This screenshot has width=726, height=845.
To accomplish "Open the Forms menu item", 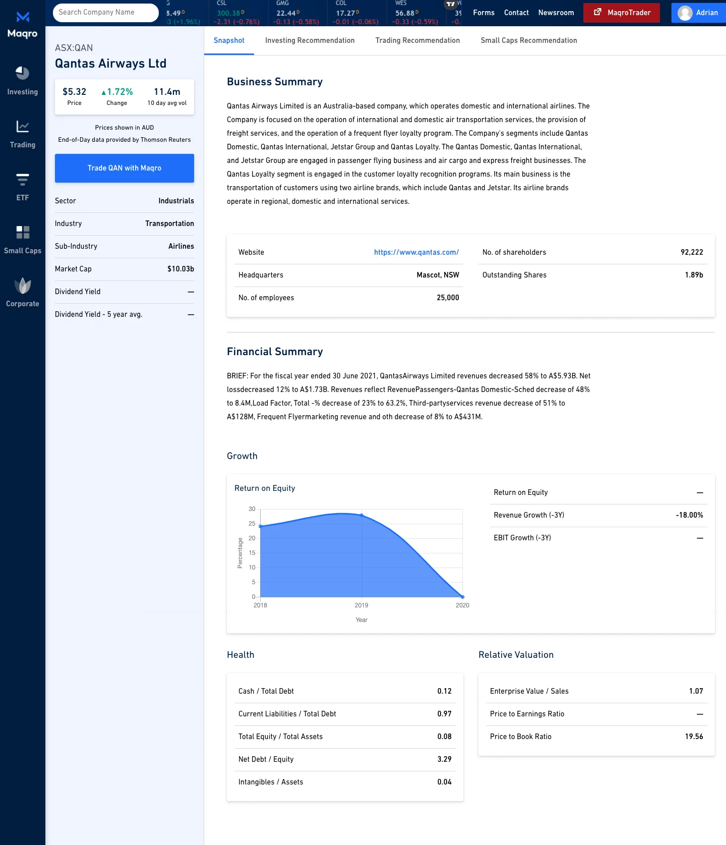I will tap(483, 13).
